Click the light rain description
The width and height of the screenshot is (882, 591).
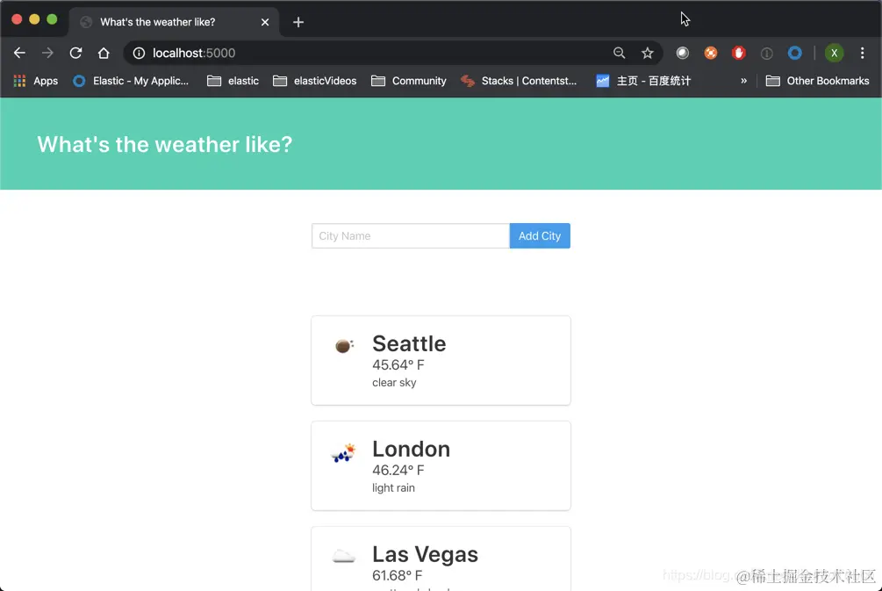point(393,488)
